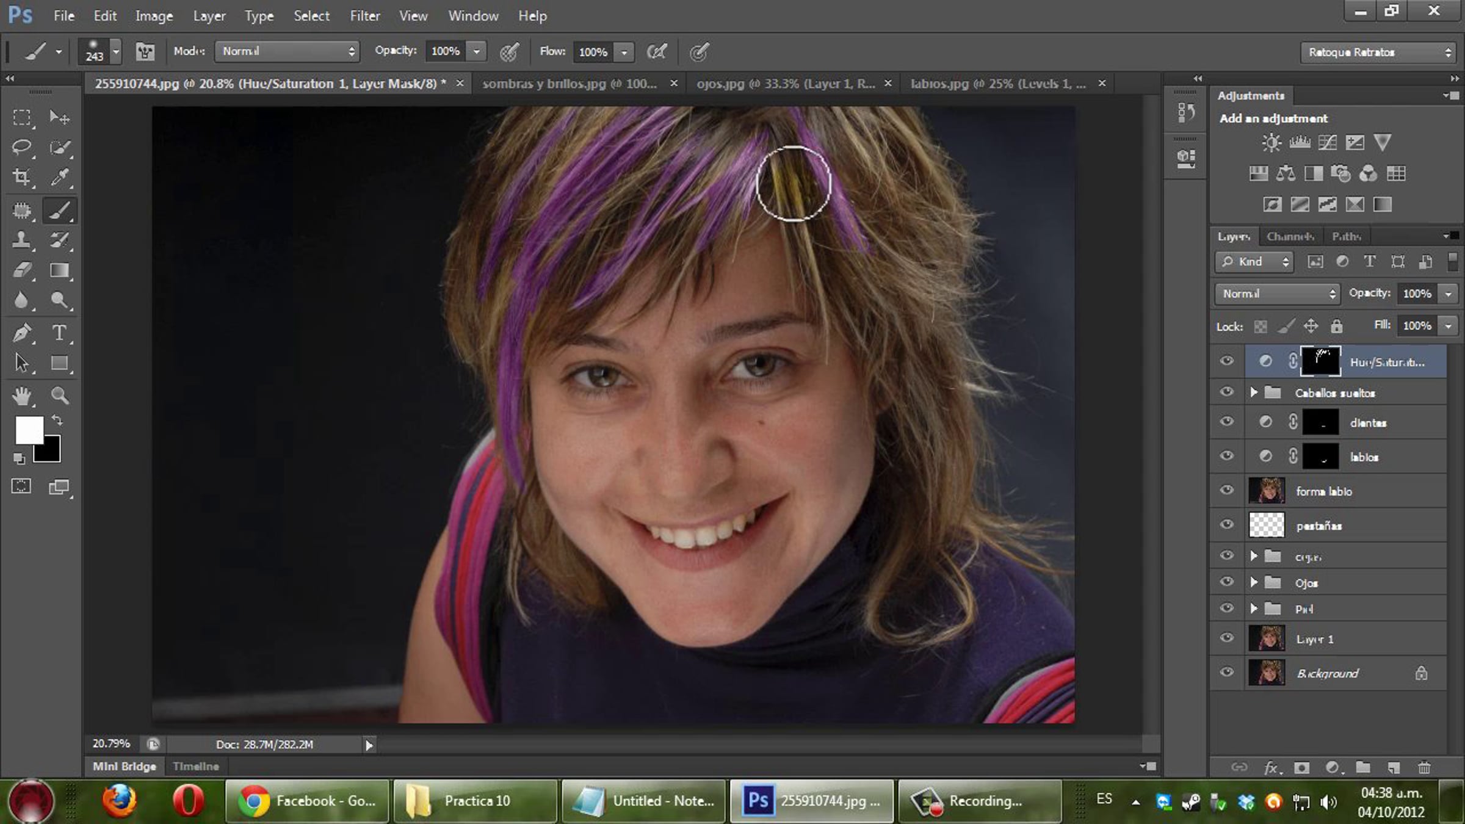The image size is (1465, 824).
Task: Select the Crop tool
Action: point(22,178)
